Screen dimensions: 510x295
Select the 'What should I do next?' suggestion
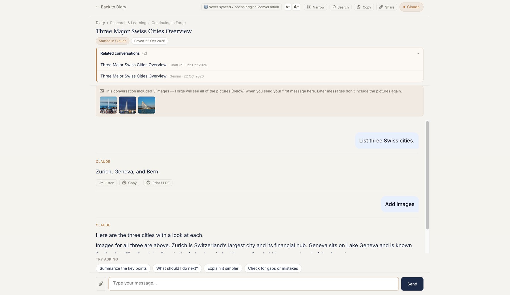pyautogui.click(x=177, y=268)
